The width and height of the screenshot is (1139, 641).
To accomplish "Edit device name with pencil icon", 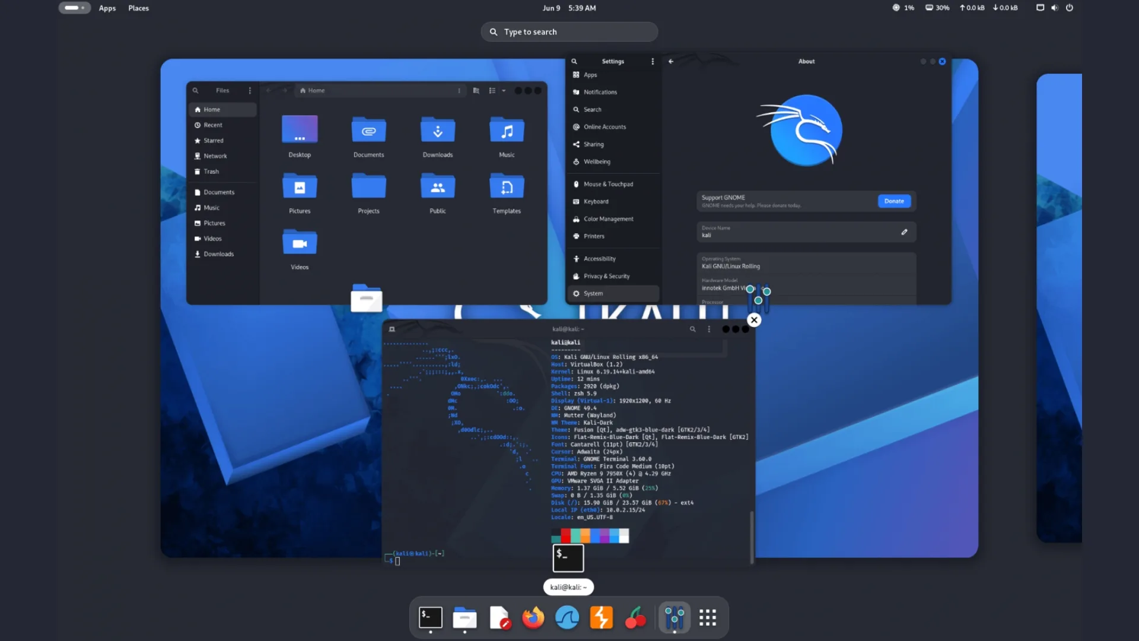I will (904, 232).
